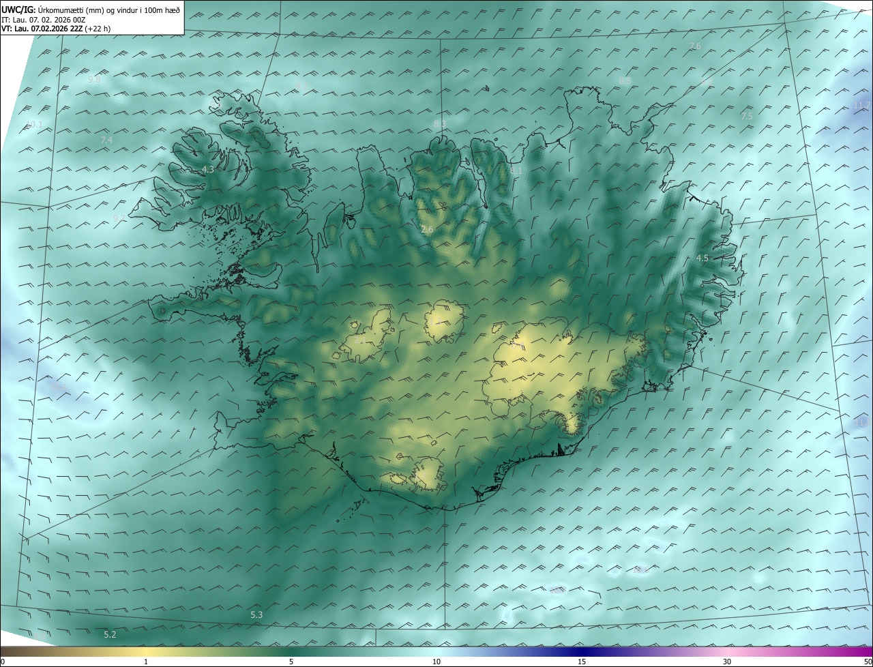
Task: Click the 0 tick label on the colorbar
Action: pyautogui.click(x=3, y=662)
